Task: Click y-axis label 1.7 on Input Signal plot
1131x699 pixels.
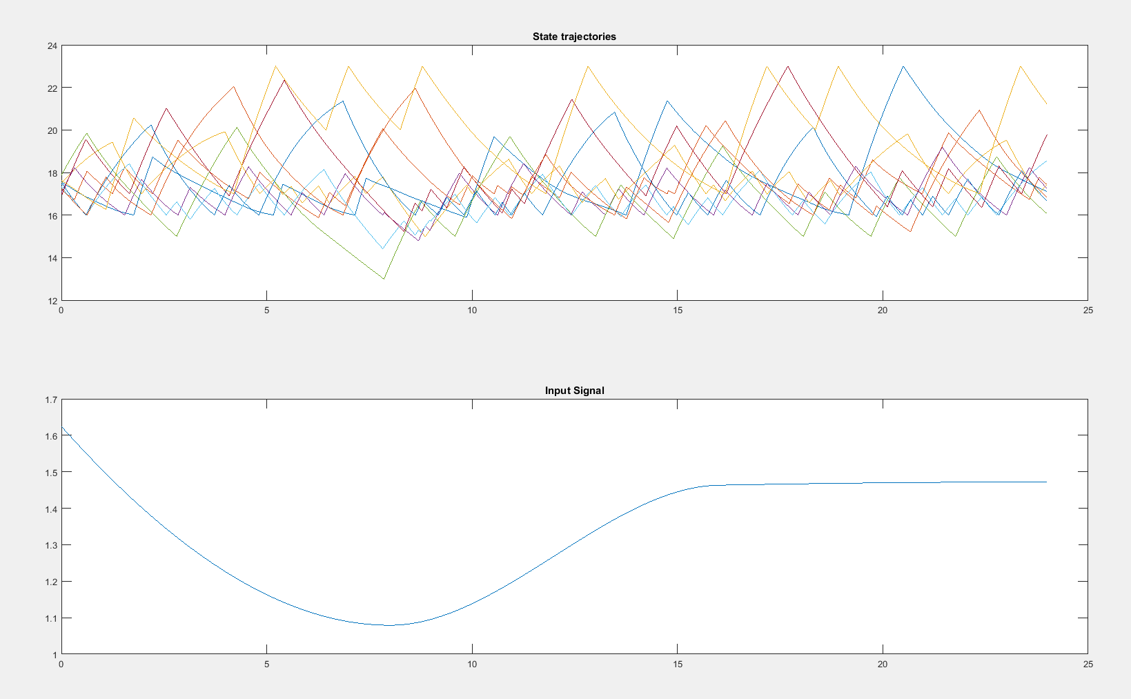Action: (x=51, y=400)
